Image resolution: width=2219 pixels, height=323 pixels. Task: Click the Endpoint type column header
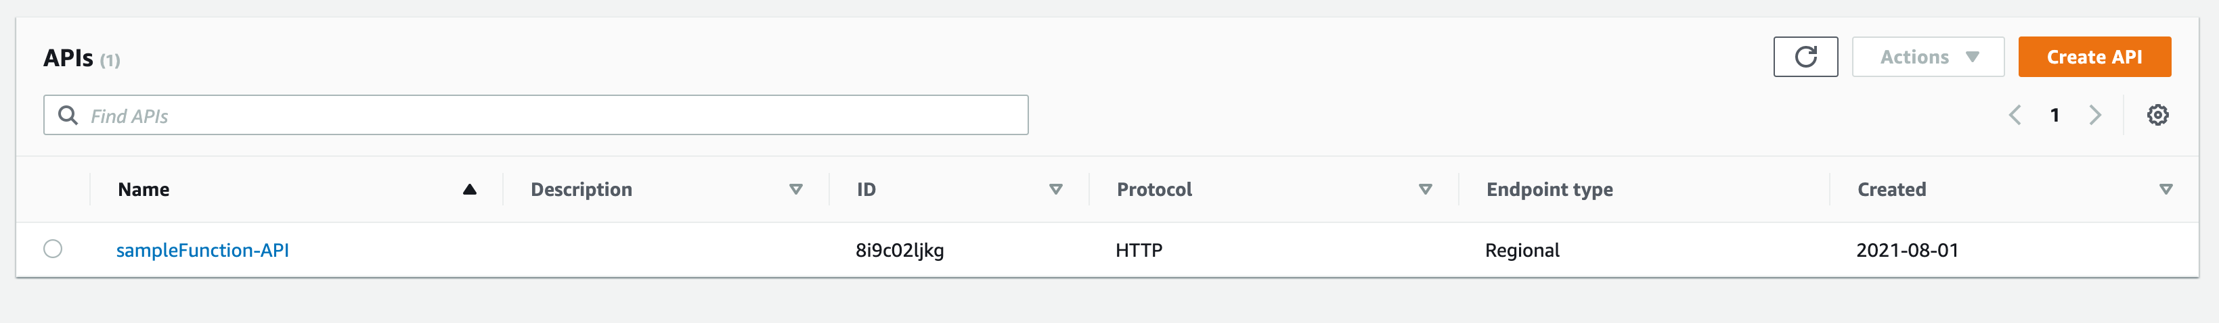tap(1549, 190)
